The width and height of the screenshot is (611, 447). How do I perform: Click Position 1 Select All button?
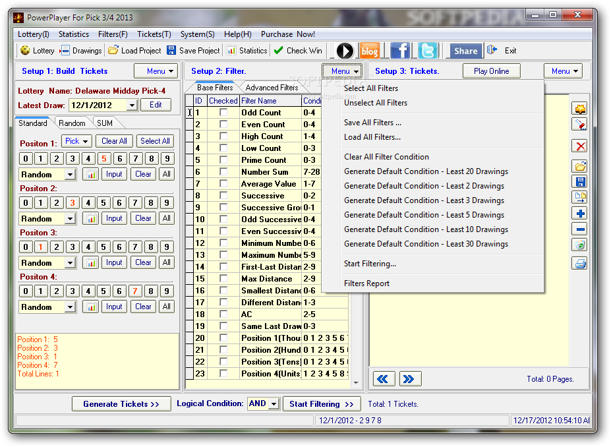tap(155, 141)
